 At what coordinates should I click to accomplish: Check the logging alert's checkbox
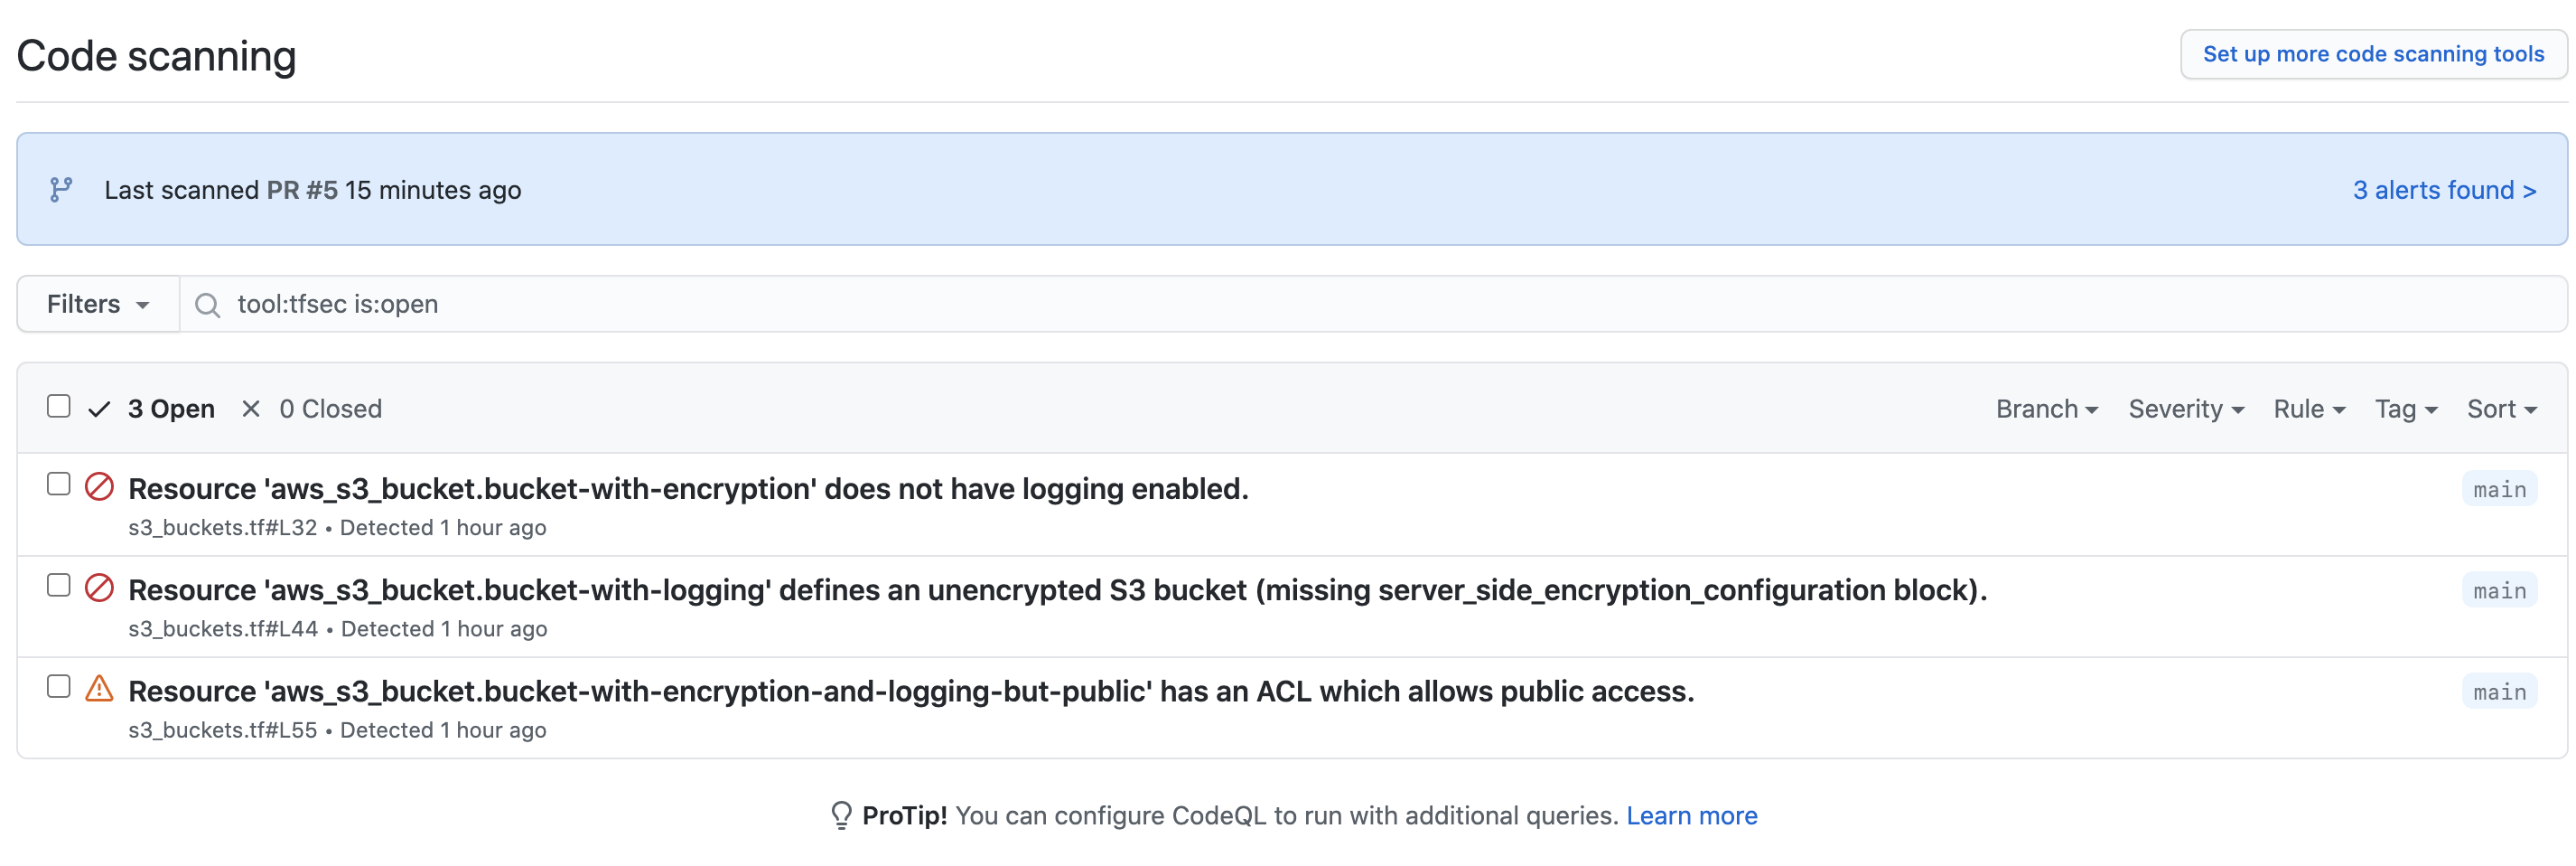click(58, 484)
